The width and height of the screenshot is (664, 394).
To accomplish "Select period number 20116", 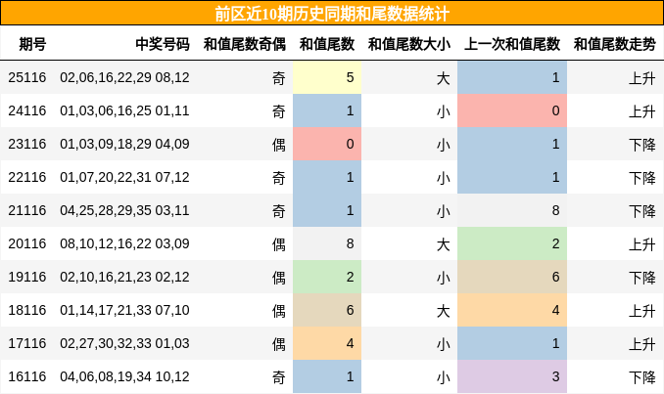I will pyautogui.click(x=27, y=243).
